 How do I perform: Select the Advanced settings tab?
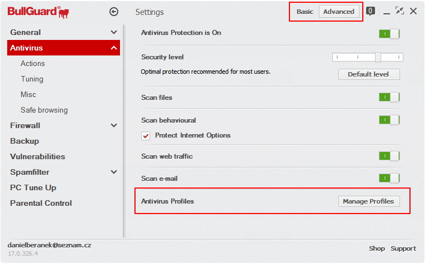click(339, 12)
